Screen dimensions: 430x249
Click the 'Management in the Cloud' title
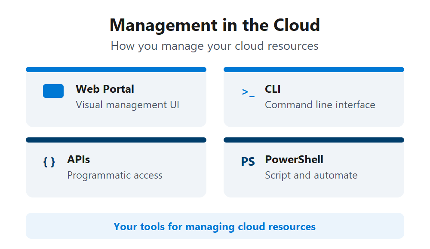[x=215, y=25]
